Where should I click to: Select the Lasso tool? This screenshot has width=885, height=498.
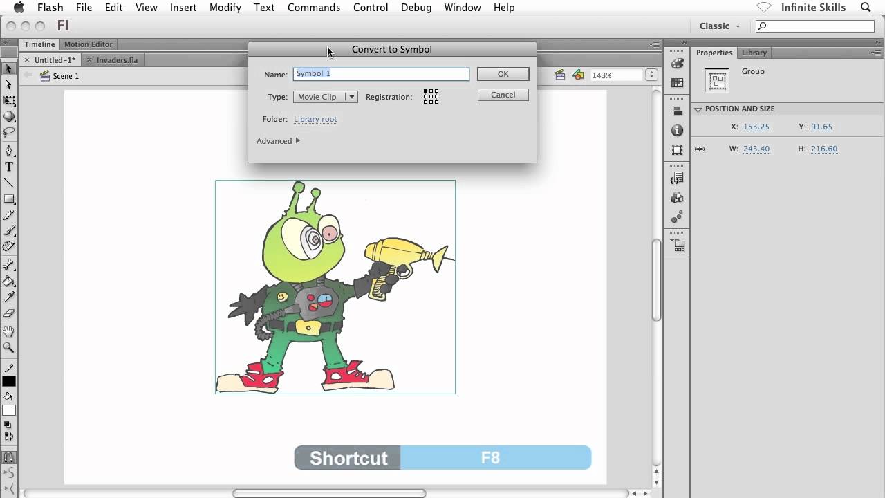click(9, 132)
